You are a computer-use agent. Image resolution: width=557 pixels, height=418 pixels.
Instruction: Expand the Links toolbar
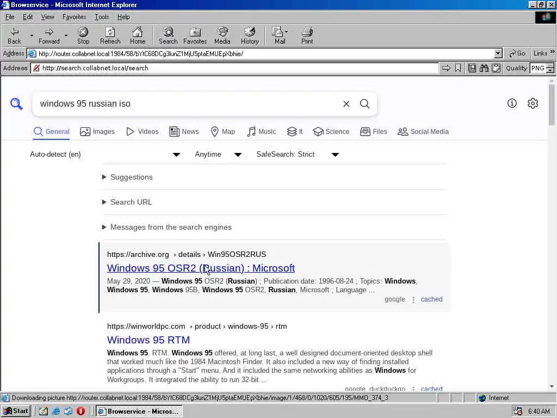tap(543, 53)
